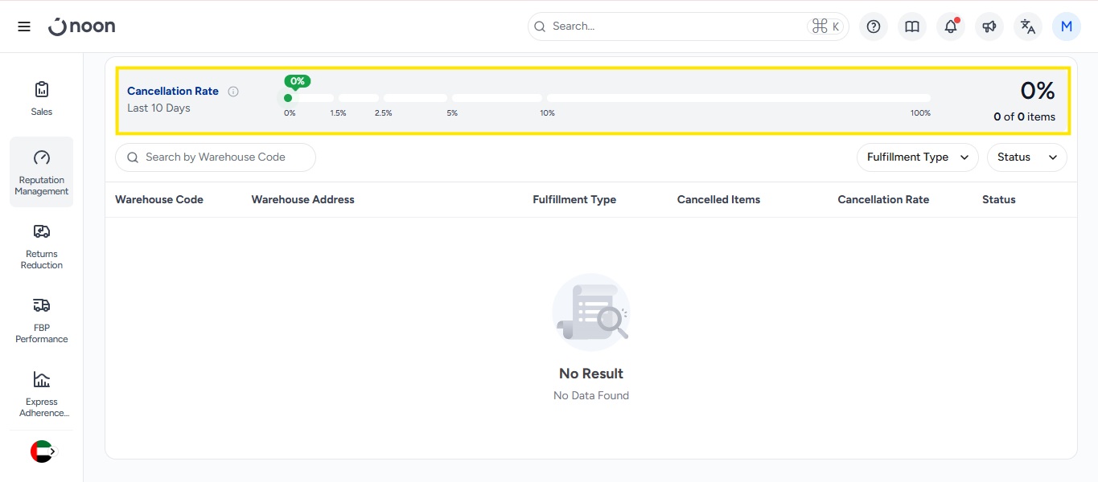The image size is (1098, 482).
Task: Go to Sales in the sidebar
Action: [42, 98]
